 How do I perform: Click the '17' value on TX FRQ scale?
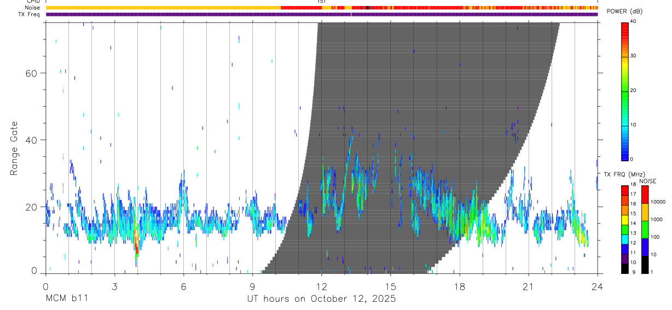[633, 194]
